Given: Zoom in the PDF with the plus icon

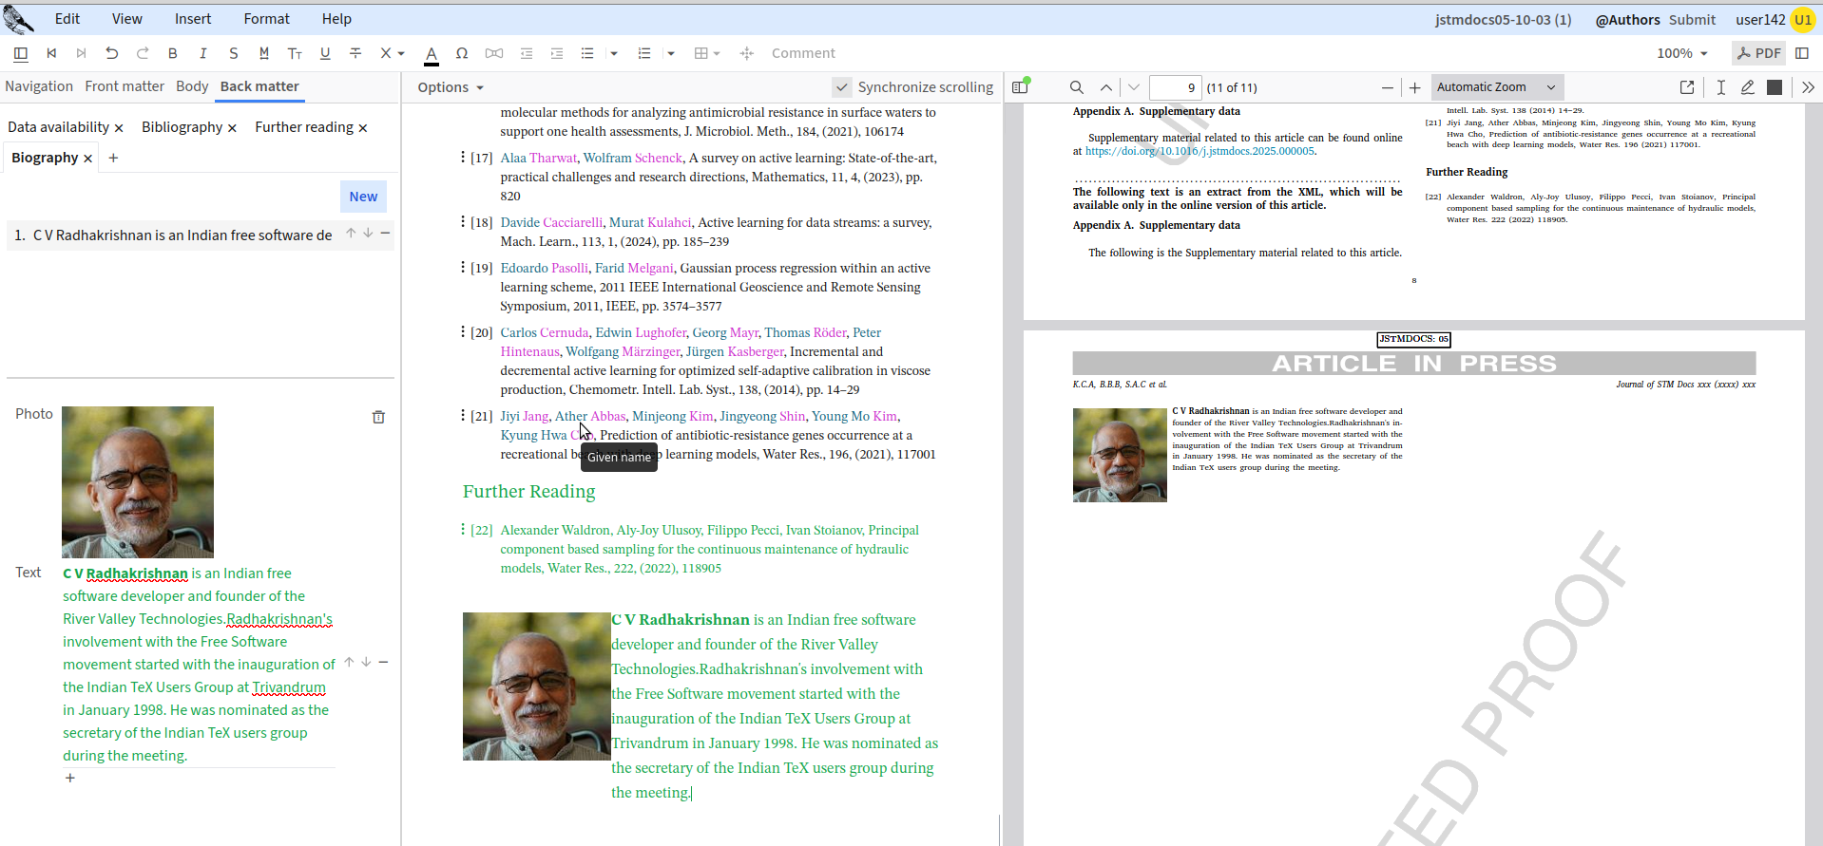Looking at the screenshot, I should click(1414, 87).
